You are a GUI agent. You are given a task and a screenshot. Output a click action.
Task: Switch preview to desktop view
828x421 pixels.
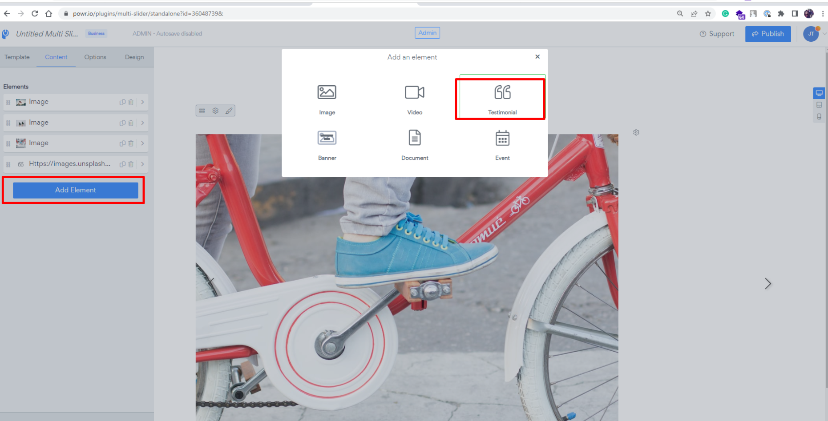819,93
